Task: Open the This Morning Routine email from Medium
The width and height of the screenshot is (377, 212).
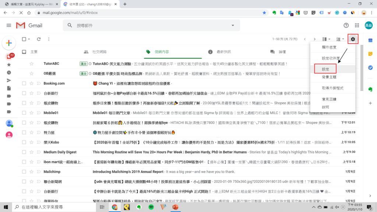Action: [x=170, y=152]
